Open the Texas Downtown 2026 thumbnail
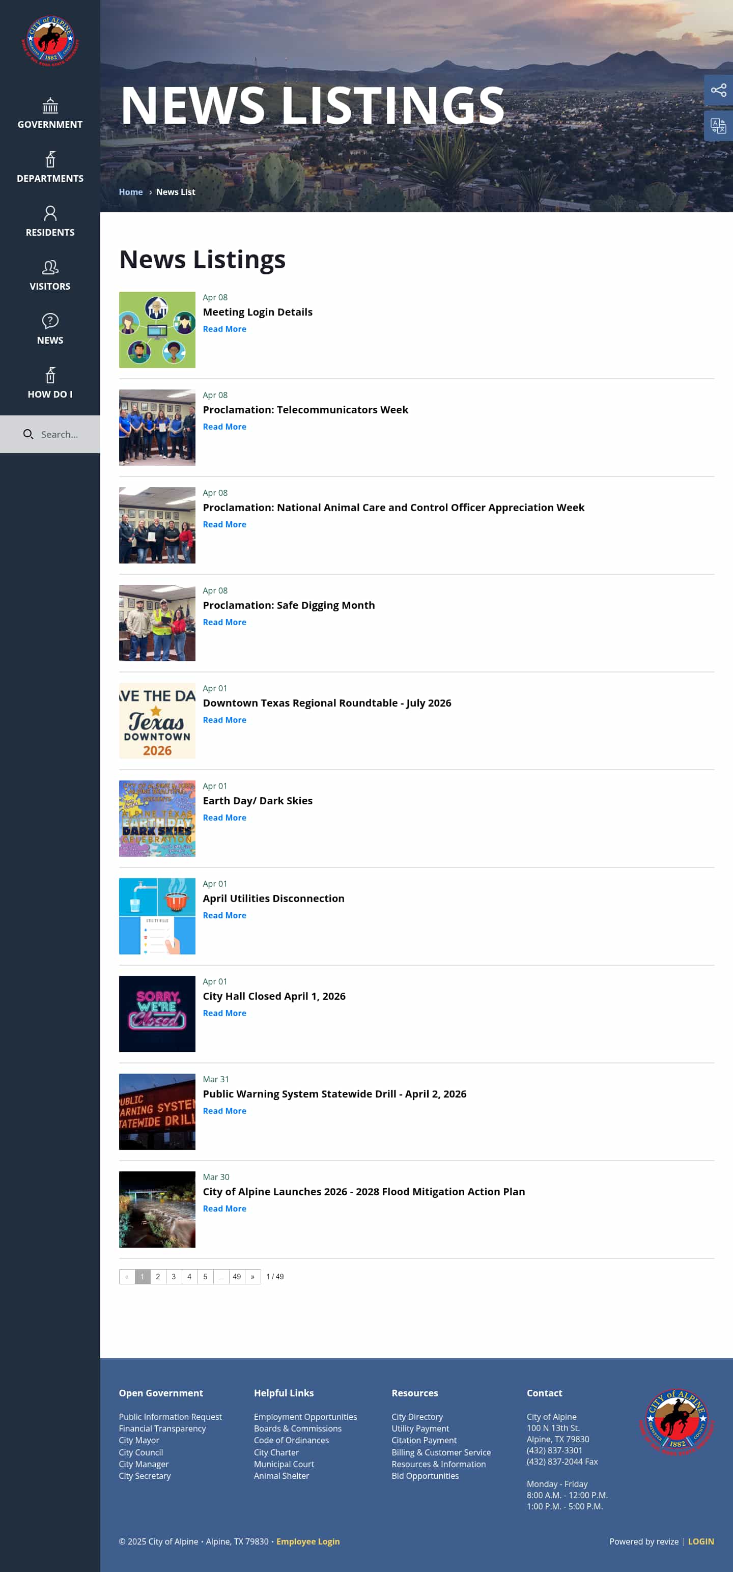 pyautogui.click(x=157, y=720)
